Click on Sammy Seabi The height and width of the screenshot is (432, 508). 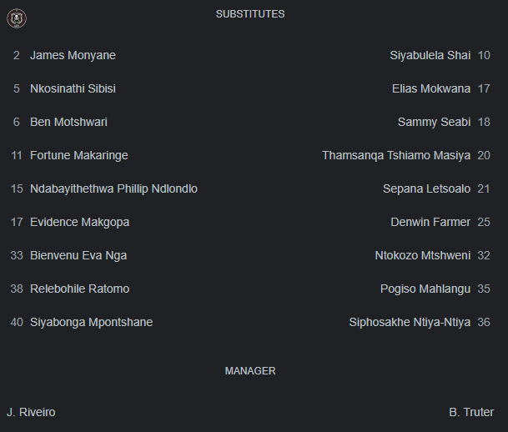434,123
